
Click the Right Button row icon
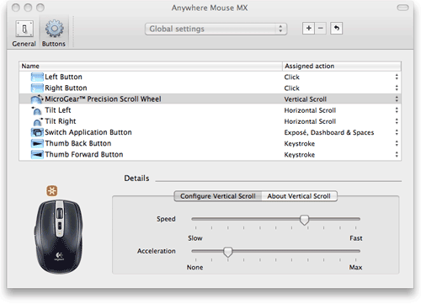pyautogui.click(x=37, y=88)
